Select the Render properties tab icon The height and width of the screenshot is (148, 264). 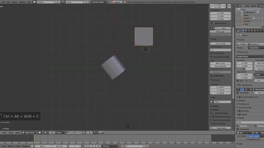pos(243,31)
